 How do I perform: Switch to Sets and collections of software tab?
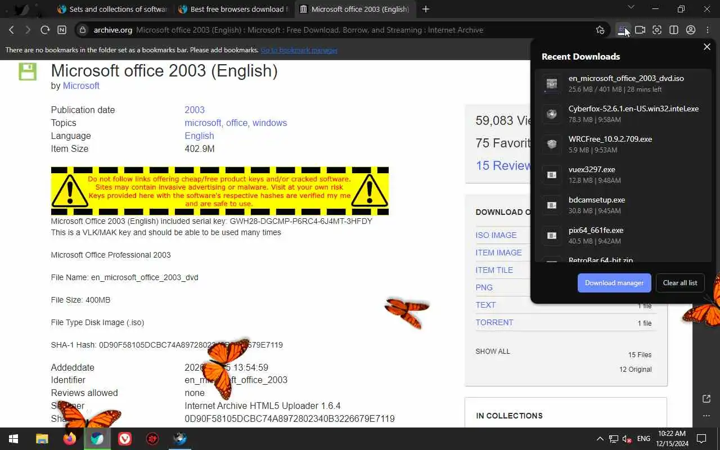tap(111, 9)
